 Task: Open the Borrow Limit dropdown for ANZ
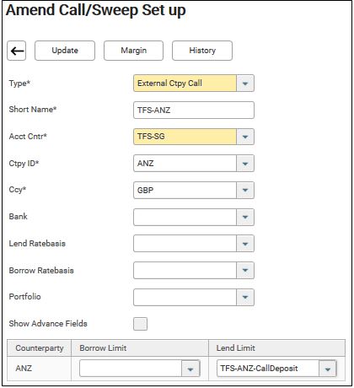(190, 369)
